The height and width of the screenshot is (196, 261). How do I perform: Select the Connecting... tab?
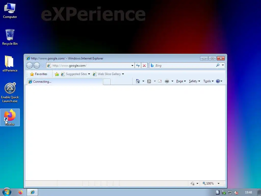click(65, 81)
